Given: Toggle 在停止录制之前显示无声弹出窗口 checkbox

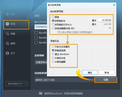Looking at the screenshot, I should 59,32.
